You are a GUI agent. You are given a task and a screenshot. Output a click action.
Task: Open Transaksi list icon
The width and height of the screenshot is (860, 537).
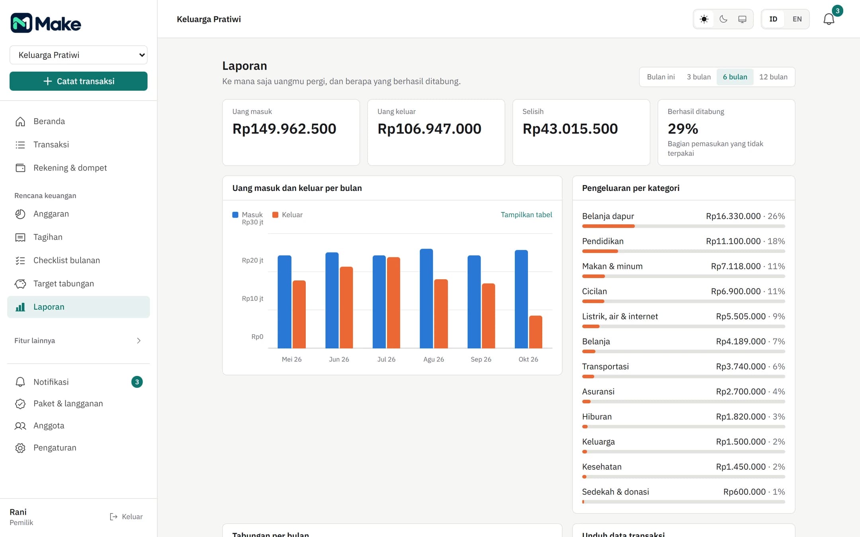point(20,145)
